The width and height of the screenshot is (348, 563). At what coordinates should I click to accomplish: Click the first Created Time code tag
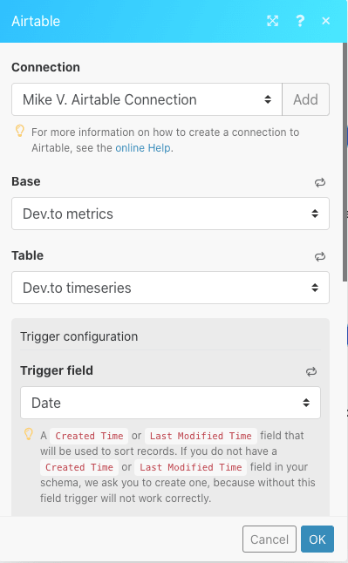click(89, 436)
